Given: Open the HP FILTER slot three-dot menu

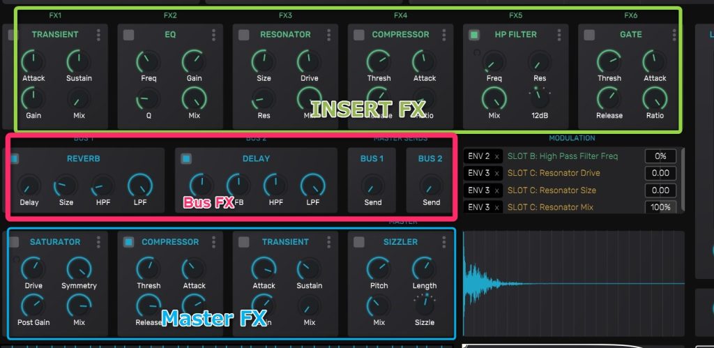Looking at the screenshot, I should point(559,35).
